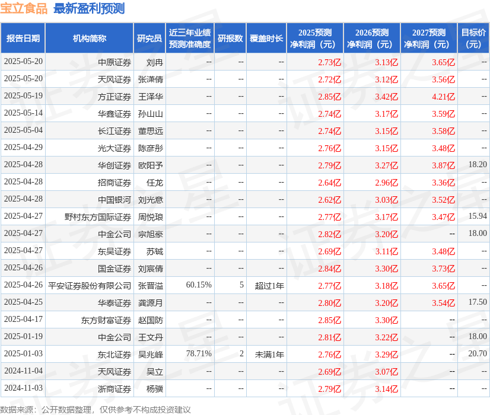Click the 目标价 column header

coord(473,39)
